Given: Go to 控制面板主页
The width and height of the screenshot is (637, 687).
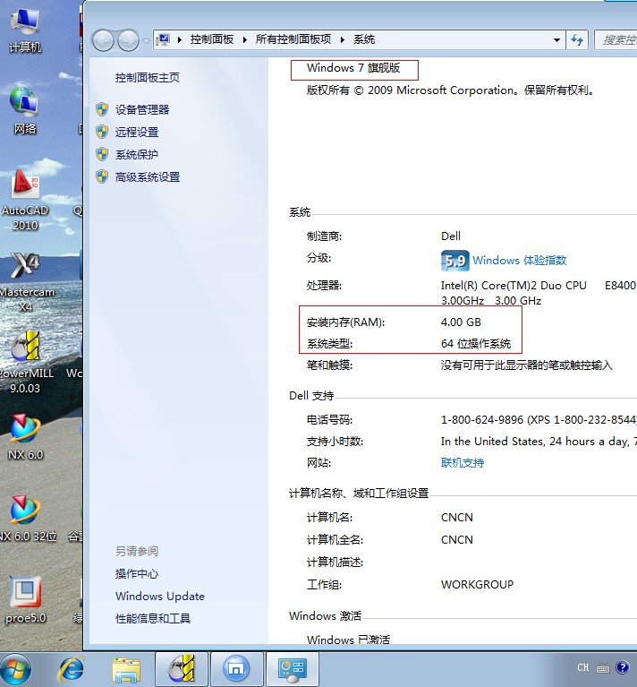Looking at the screenshot, I should point(148,78).
